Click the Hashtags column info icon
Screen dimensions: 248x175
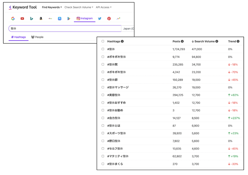click(x=122, y=41)
